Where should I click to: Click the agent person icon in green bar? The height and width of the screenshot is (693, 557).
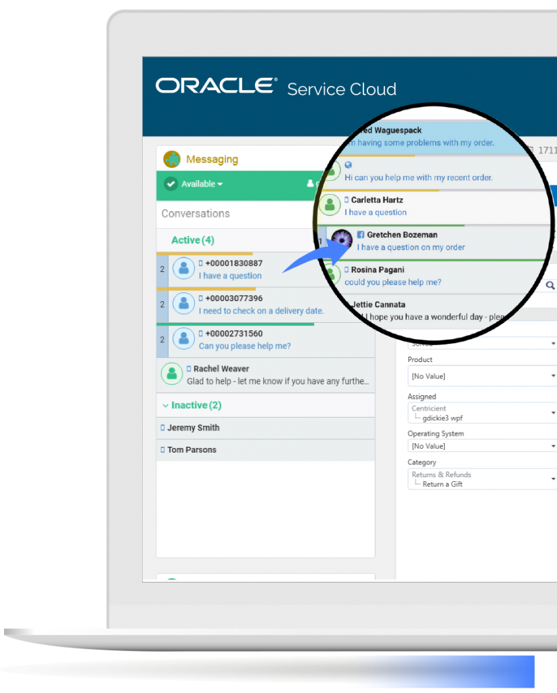[x=311, y=183]
